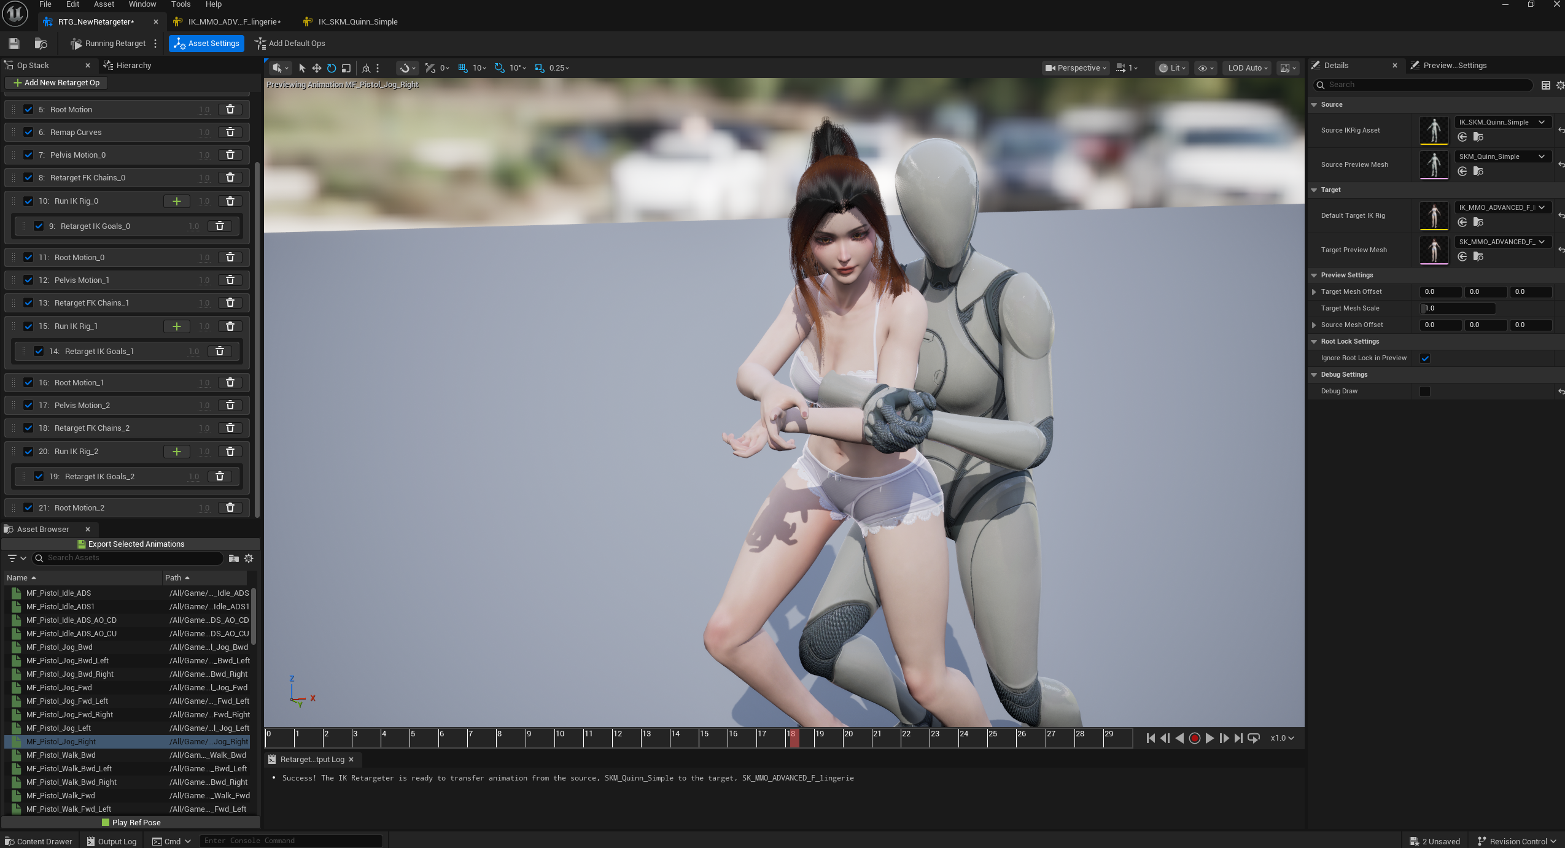
Task: Add op to Run IK Rig_0 with plus icon
Action: (x=176, y=201)
